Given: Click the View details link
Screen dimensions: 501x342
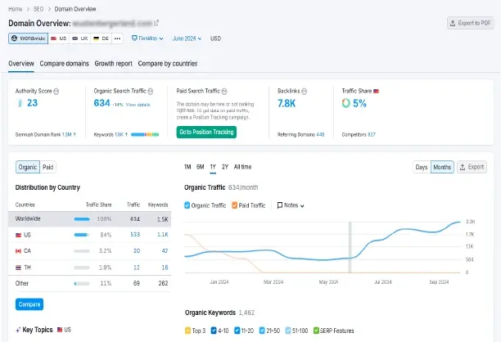Looking at the screenshot, I should point(138,105).
